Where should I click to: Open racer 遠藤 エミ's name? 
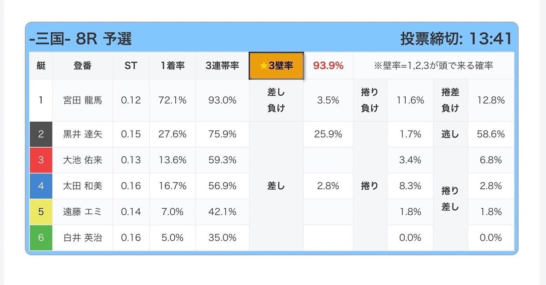click(82, 211)
